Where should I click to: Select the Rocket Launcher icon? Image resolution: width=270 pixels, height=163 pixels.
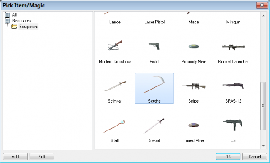pyautogui.click(x=233, y=47)
